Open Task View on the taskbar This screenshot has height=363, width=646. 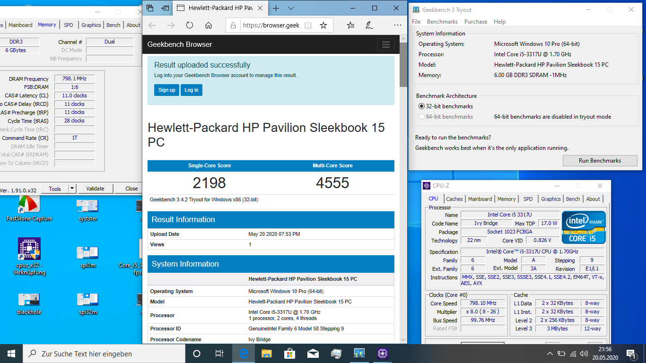pos(219,354)
